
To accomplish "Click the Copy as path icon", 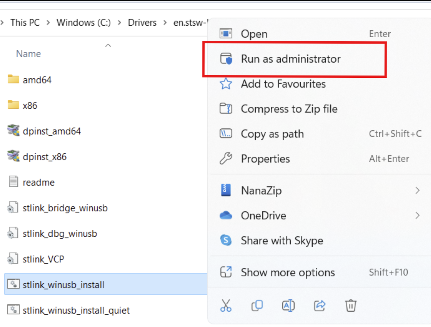I will pos(226,134).
